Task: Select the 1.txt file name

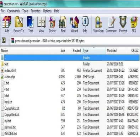Action: [x=6, y=83]
